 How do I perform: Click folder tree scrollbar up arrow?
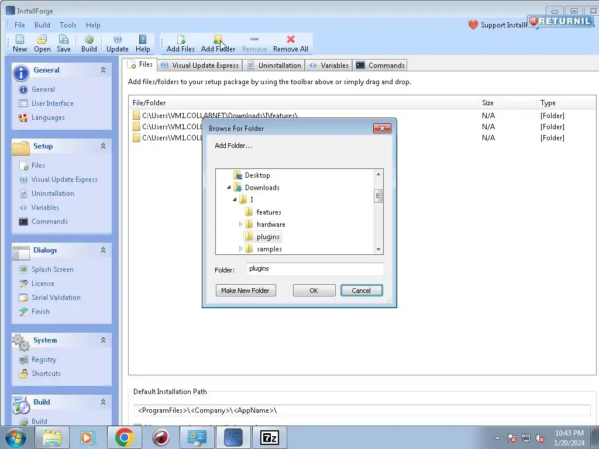(378, 174)
